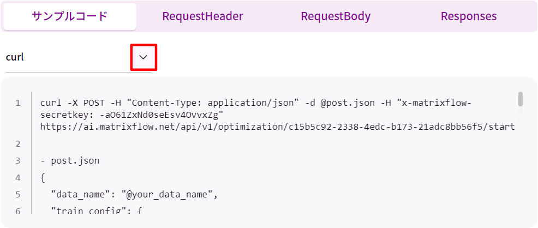
Task: Click the opening brace on line 4
Action: [x=43, y=178]
